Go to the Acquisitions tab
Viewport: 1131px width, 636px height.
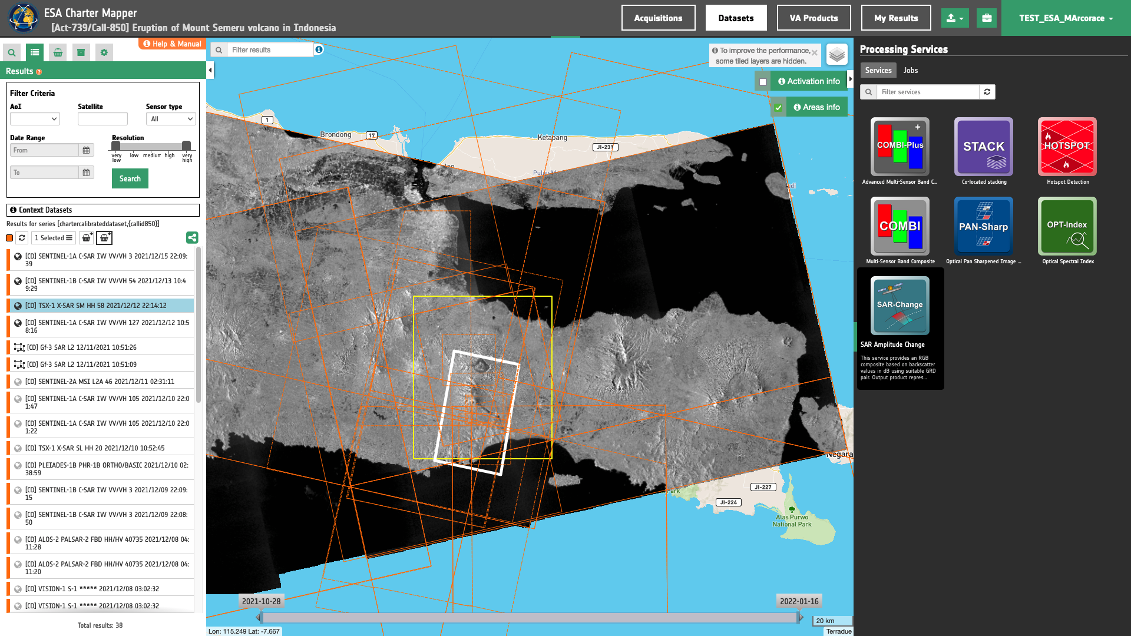(658, 18)
